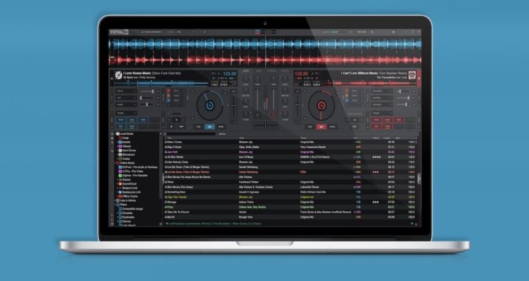Collapse the Filters folder in browser

(115, 204)
